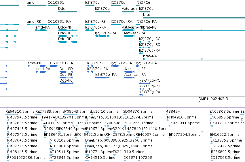Click the EK020041.5prime EST label
This screenshot has width=245, height=162.
[184, 123]
